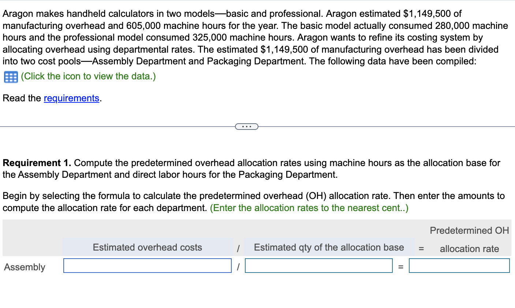Open the requirements link
The image size is (515, 308).
[71, 98]
